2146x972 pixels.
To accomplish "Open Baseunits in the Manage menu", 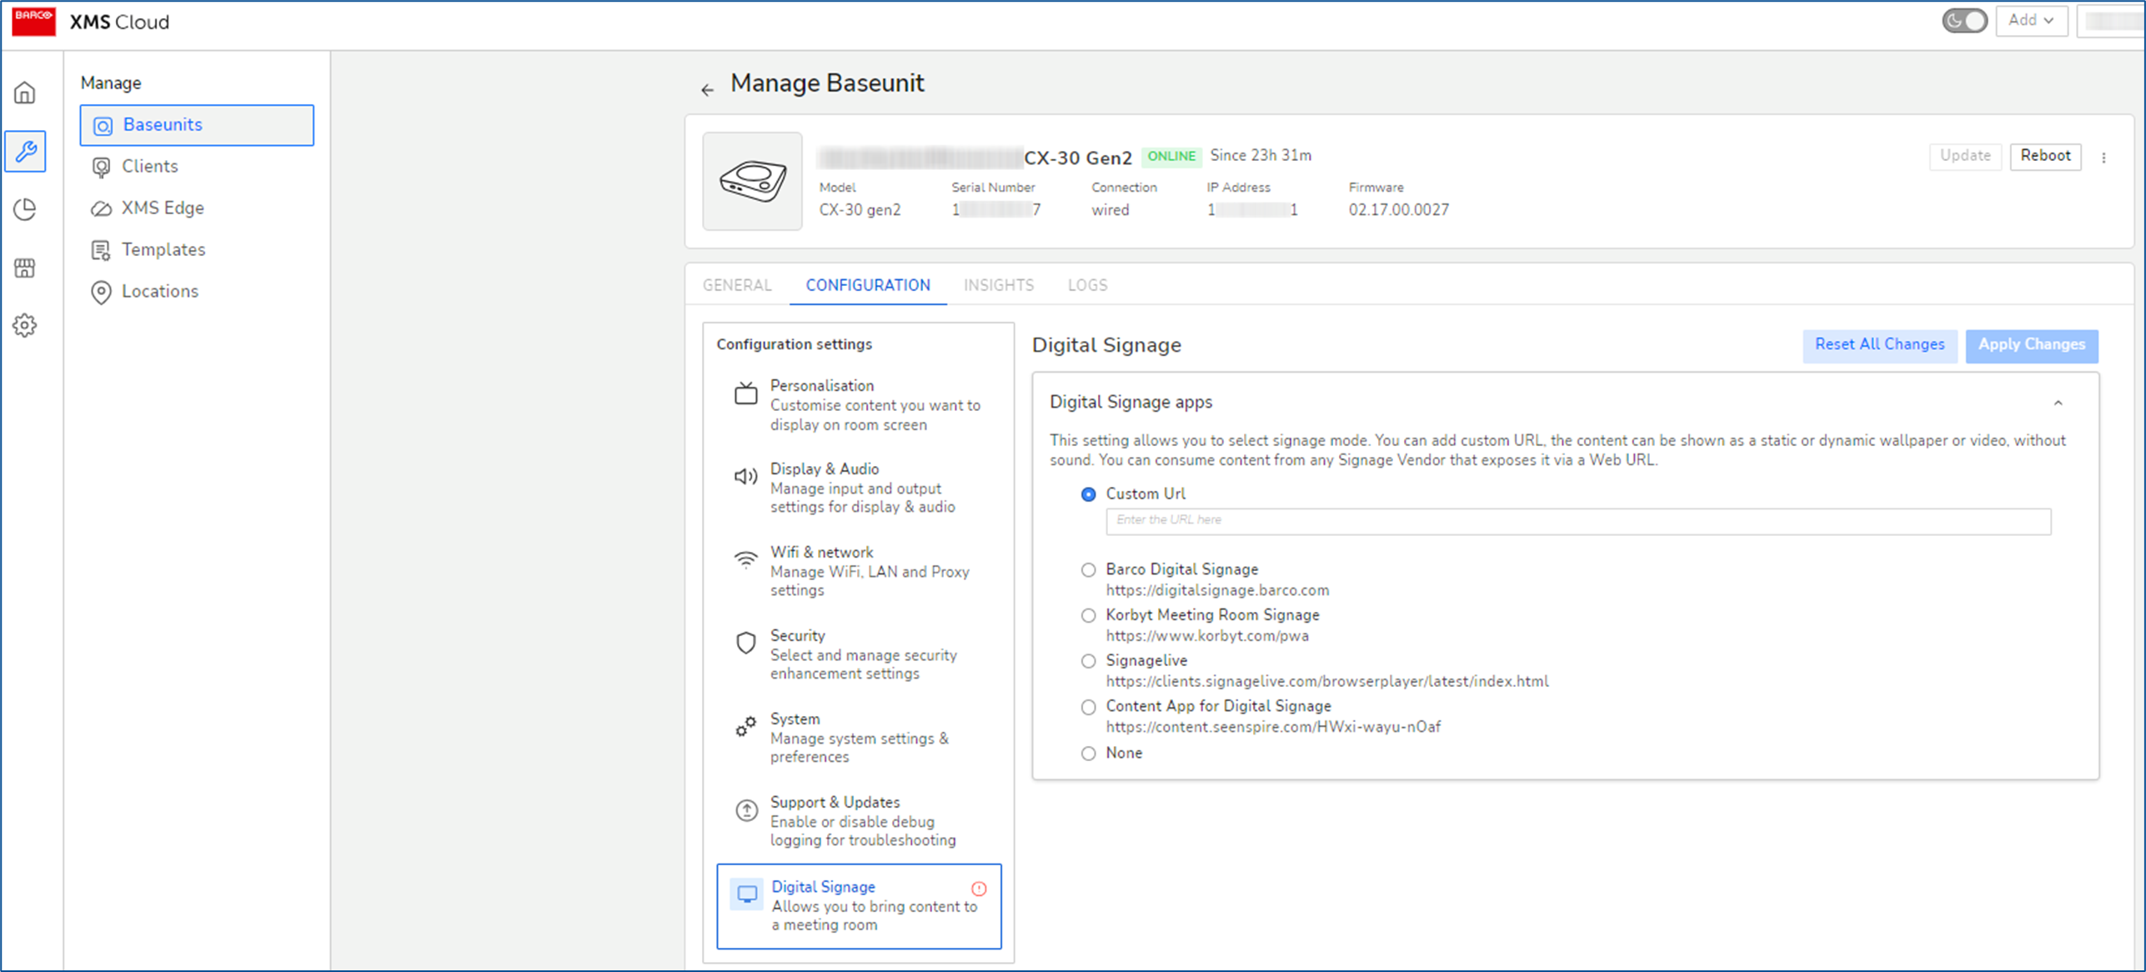I will 197,125.
